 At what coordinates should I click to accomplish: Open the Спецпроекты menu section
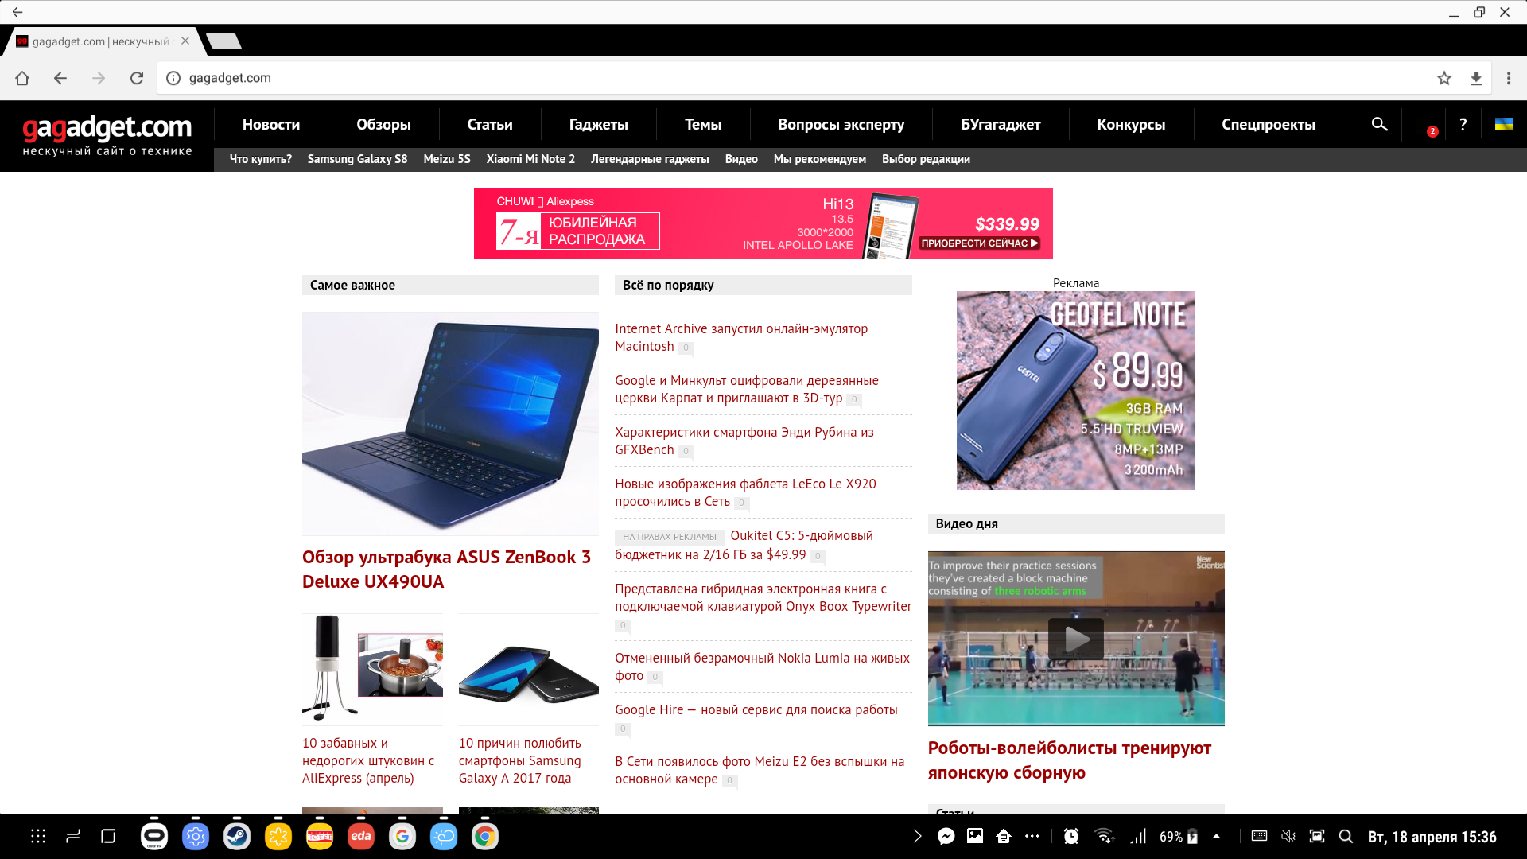coord(1269,125)
